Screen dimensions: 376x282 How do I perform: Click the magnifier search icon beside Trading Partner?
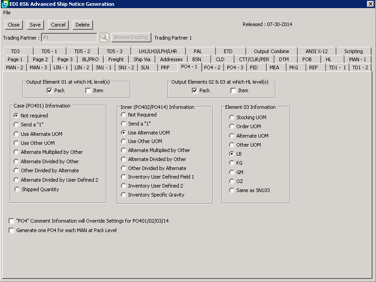tap(104, 38)
